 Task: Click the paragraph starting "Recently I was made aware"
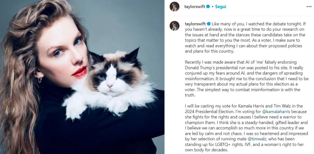tap(242, 79)
